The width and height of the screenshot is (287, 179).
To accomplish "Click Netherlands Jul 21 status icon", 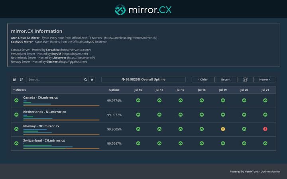I will pyautogui.click(x=265, y=115).
